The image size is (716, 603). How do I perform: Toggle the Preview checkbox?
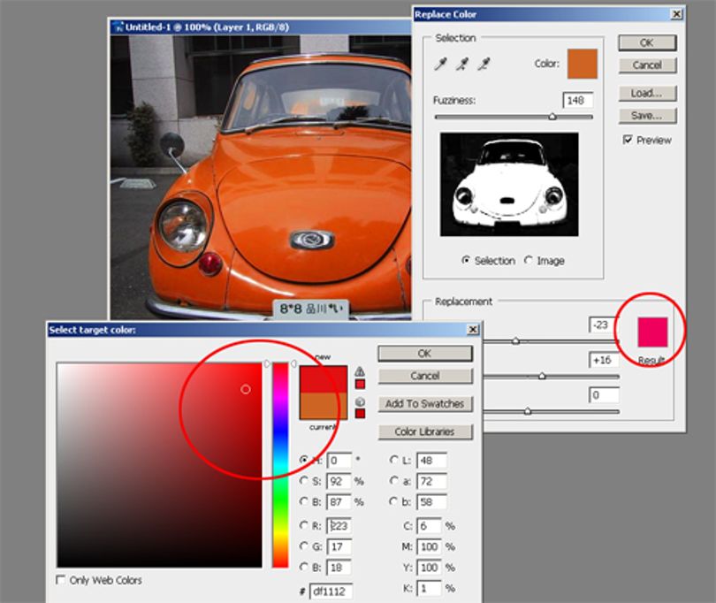click(x=628, y=140)
